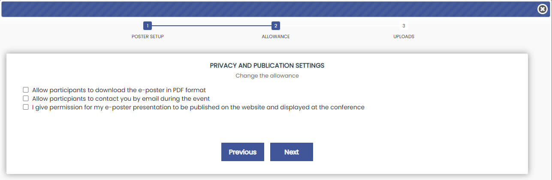Click the "Privacy and Publication Settings" heading
The image size is (552, 180).
click(x=267, y=66)
